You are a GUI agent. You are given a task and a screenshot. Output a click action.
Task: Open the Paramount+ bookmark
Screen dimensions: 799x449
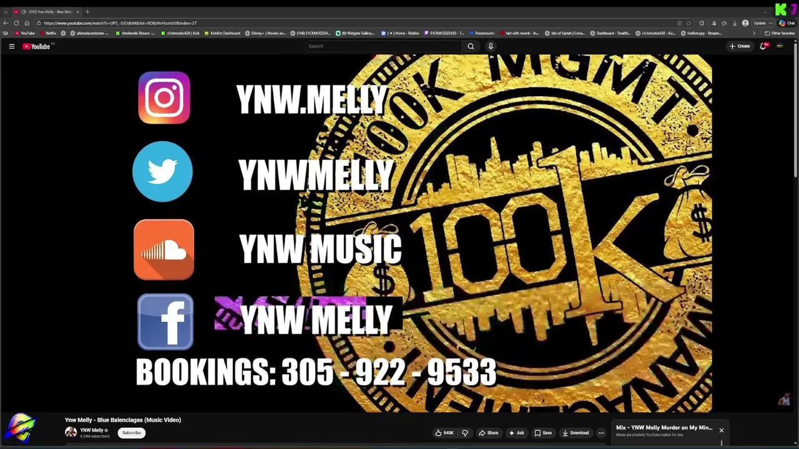click(481, 33)
